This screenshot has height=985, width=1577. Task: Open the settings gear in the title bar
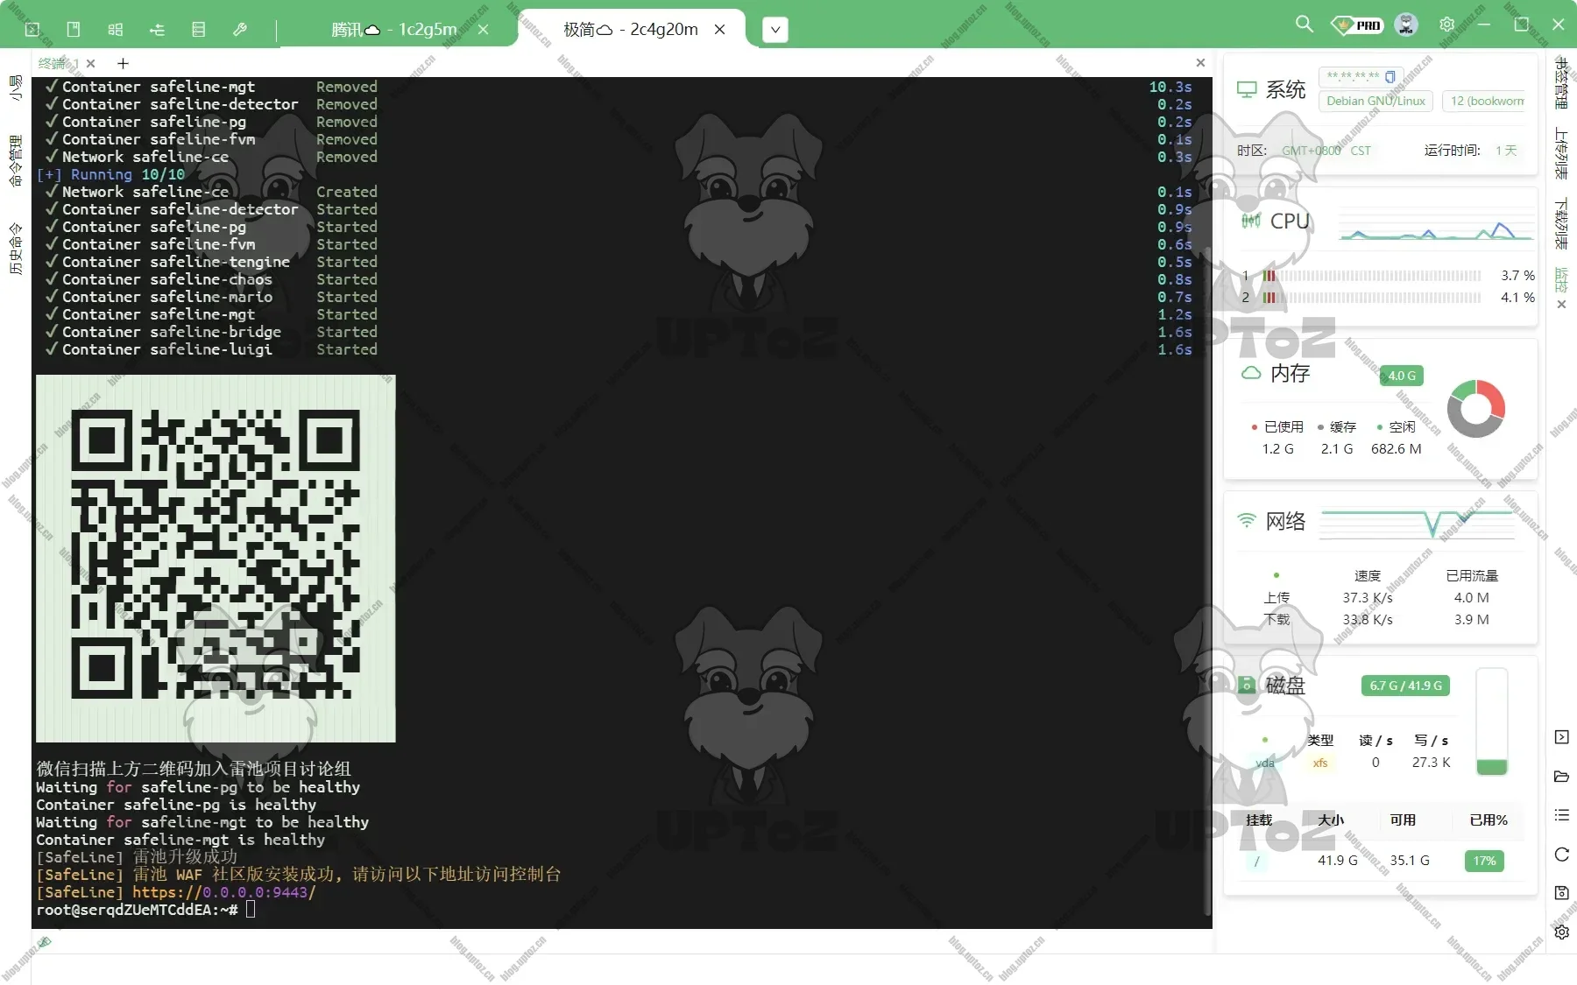click(x=1446, y=25)
